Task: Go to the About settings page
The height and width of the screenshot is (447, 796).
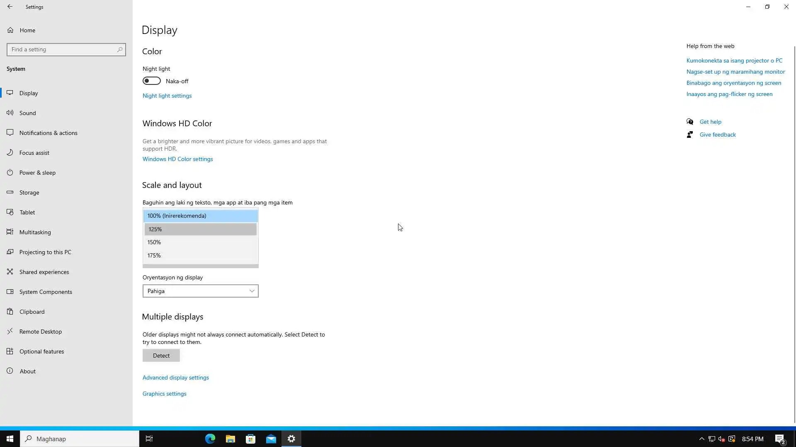Action: tap(27, 371)
